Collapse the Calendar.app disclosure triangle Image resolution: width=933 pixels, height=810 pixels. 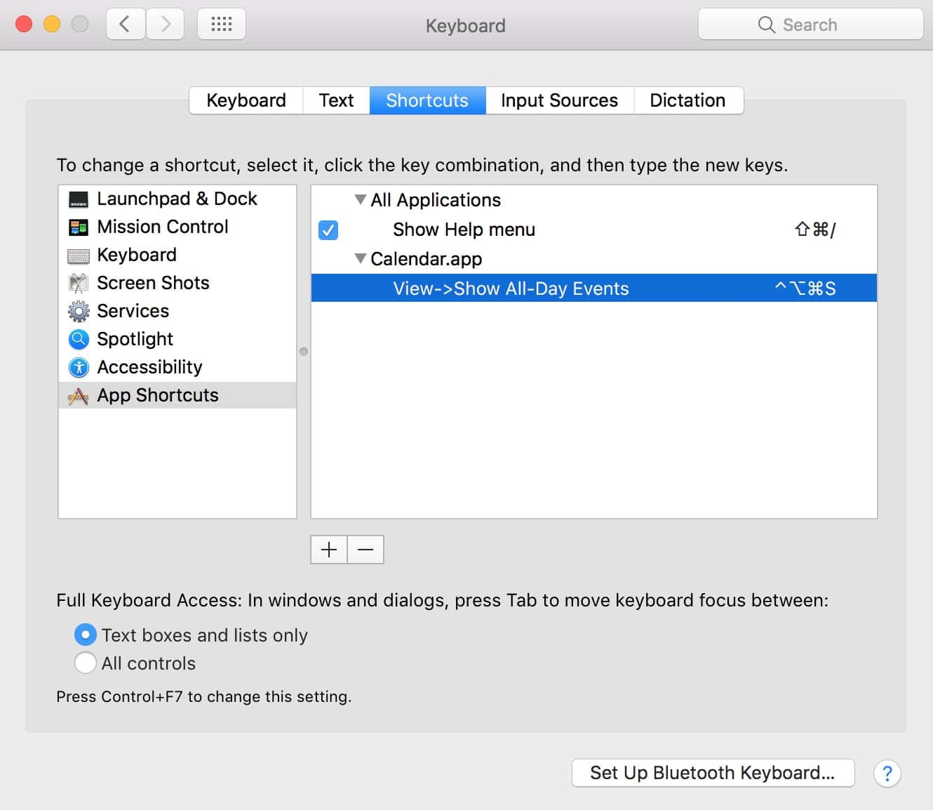pos(361,259)
